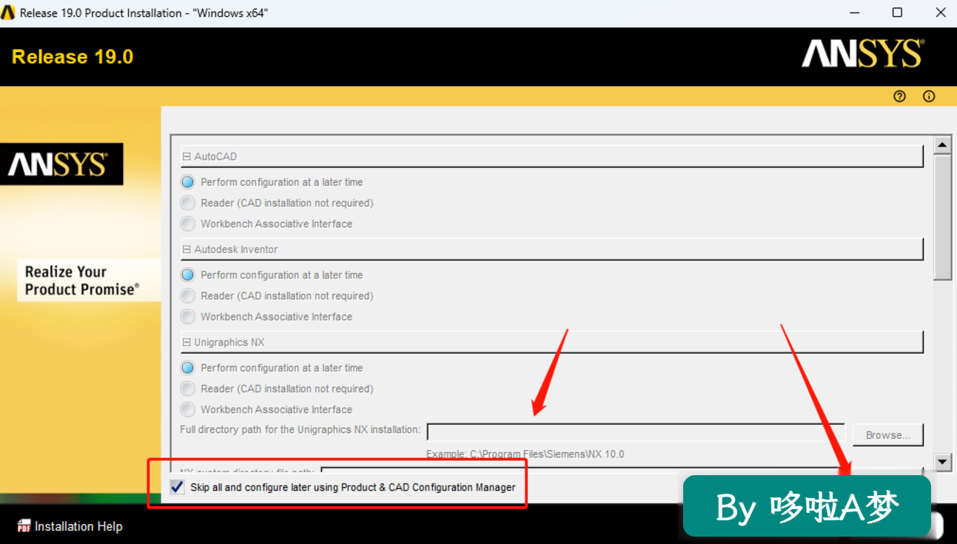Choose Unigraphics NX Reader option
This screenshot has width=957, height=544.
(188, 389)
